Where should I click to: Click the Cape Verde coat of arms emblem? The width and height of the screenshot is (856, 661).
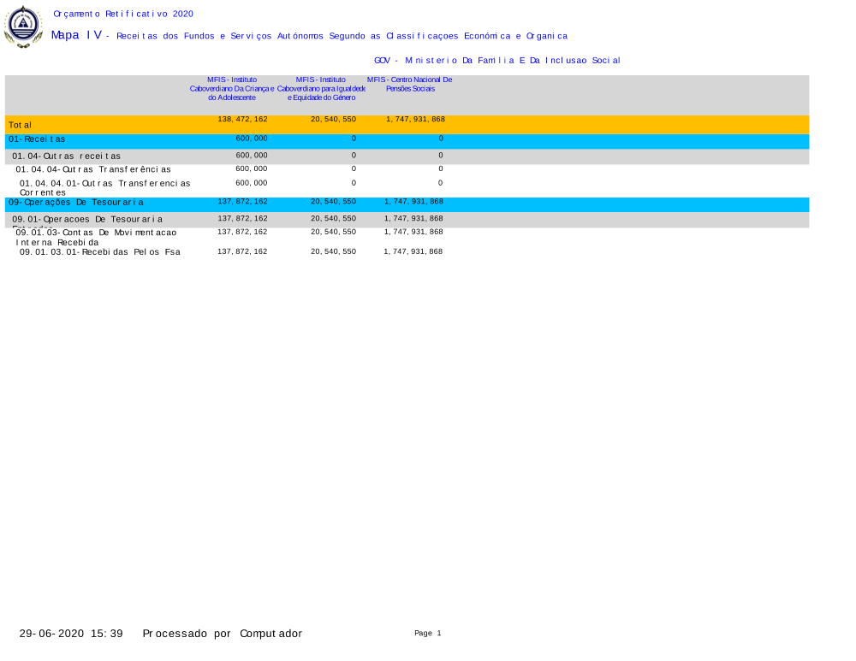(23, 27)
